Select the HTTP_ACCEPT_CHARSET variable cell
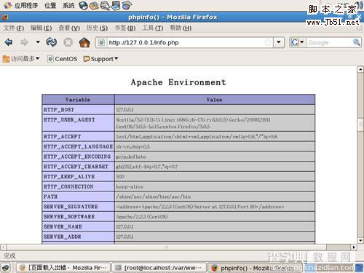 [78, 167]
